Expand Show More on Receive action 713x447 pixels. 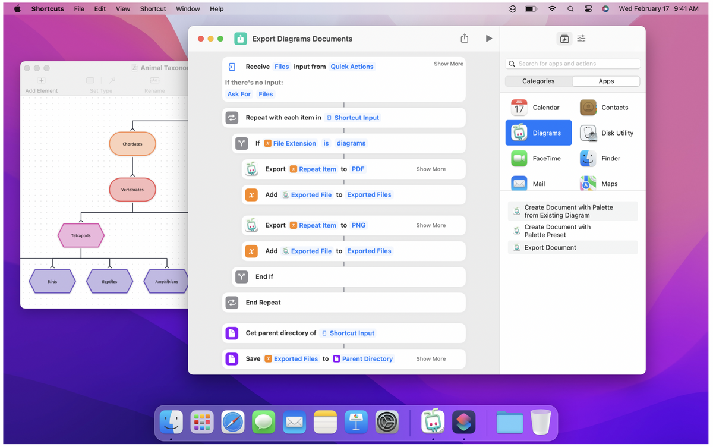point(449,64)
